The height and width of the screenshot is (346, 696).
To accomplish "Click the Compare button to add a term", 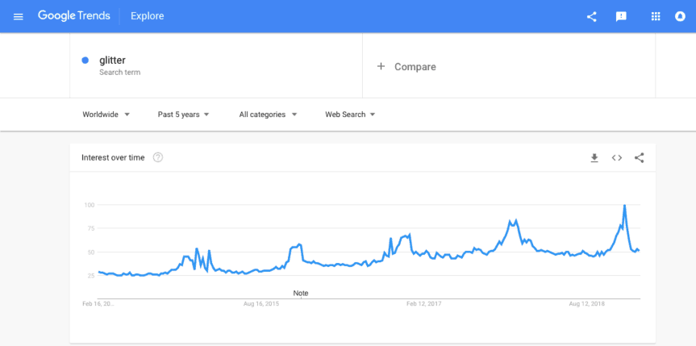I will pyautogui.click(x=406, y=67).
